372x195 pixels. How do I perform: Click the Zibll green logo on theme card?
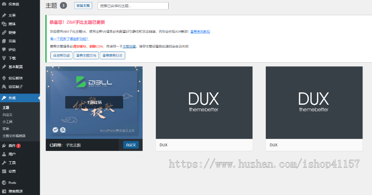(x=81, y=82)
